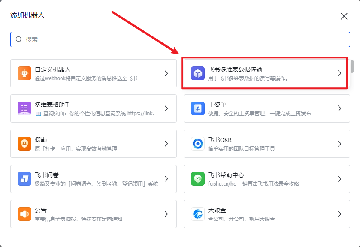The height and width of the screenshot is (247, 360).
Task: Select the 飞书帮助中心 title text
Action: tap(226, 175)
